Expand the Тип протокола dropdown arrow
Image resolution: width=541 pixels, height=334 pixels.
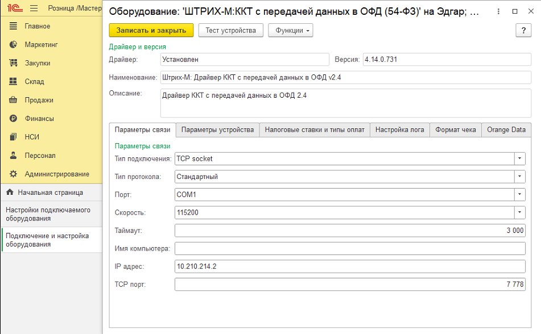[520, 177]
